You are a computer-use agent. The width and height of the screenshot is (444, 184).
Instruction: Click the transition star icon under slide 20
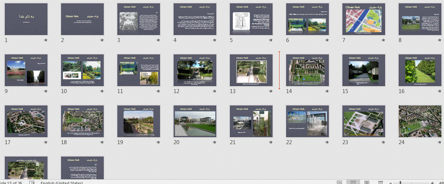click(215, 142)
